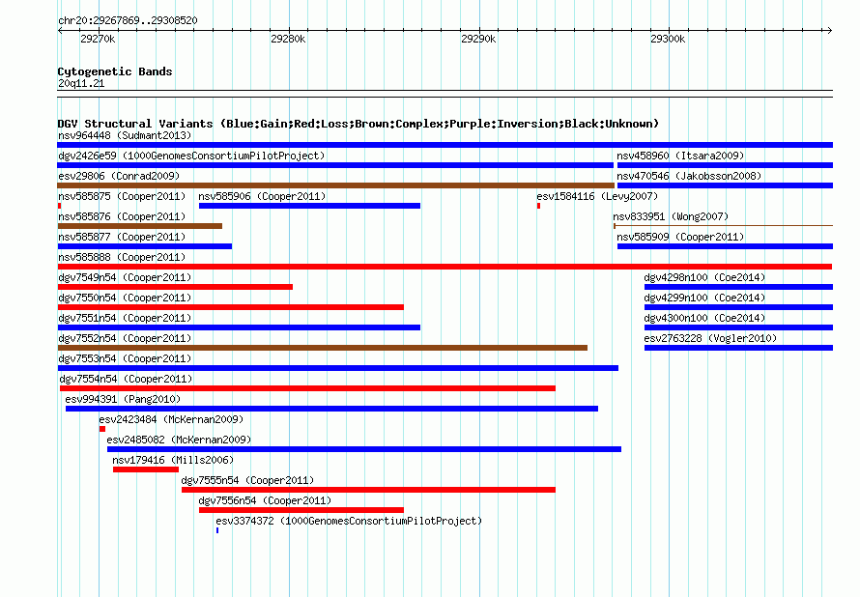Select the blue nsv585877 gain bar
The height and width of the screenshot is (597, 860).
pos(145,246)
